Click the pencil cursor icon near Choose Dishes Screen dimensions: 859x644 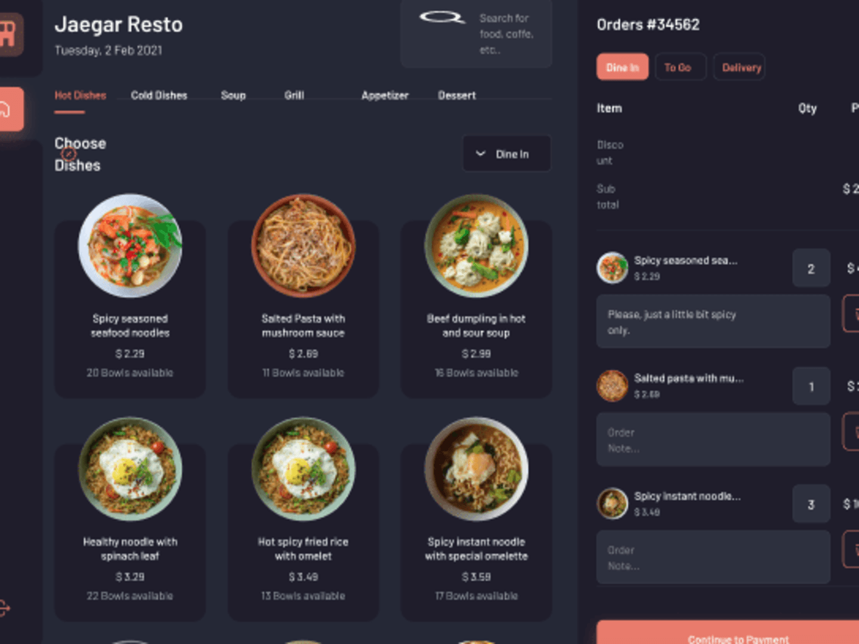tap(69, 154)
